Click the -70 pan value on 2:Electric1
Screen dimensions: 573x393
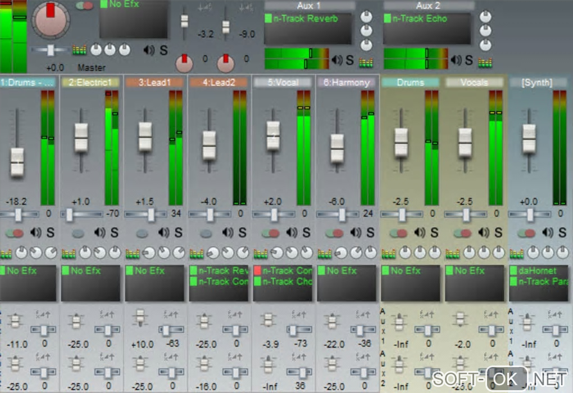112,214
